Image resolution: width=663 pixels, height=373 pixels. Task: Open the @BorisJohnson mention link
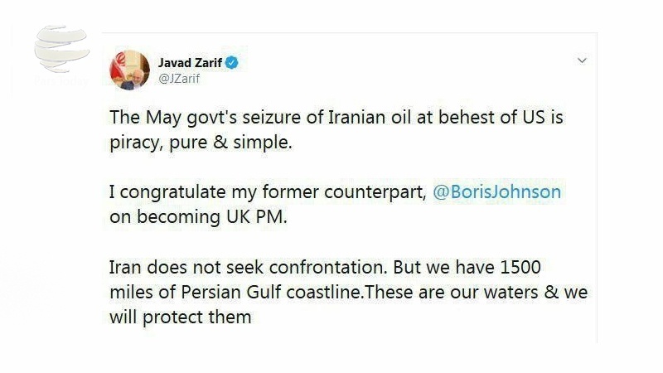click(497, 191)
